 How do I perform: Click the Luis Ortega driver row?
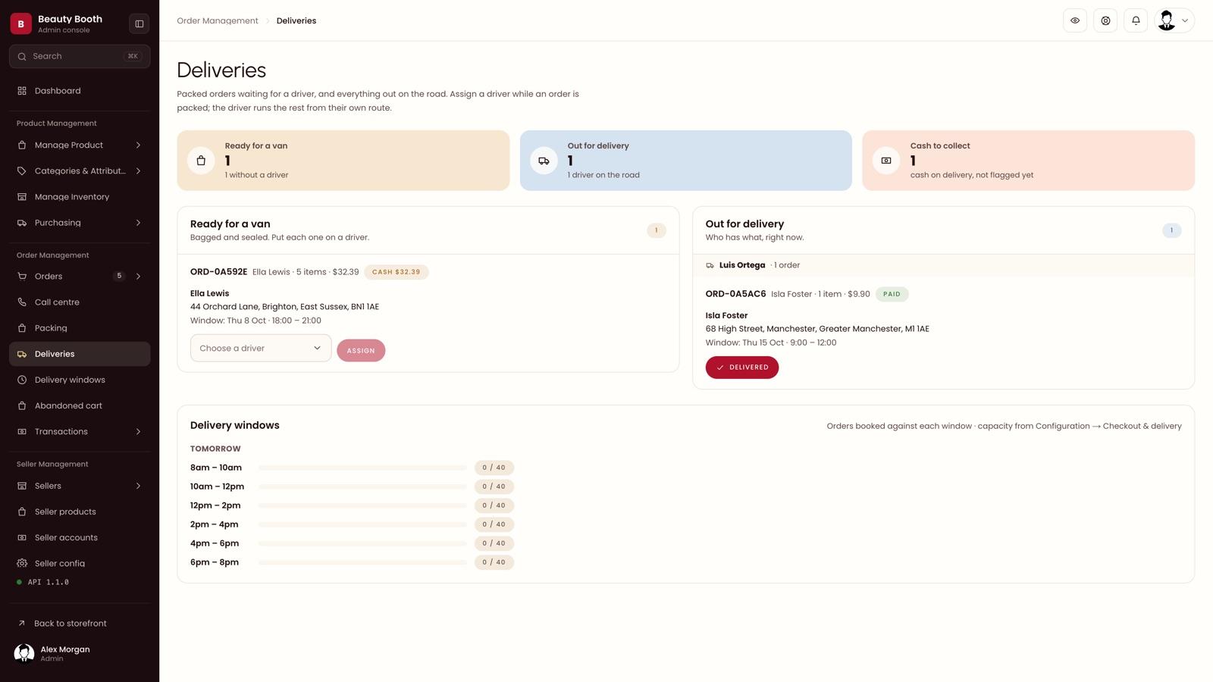point(943,265)
